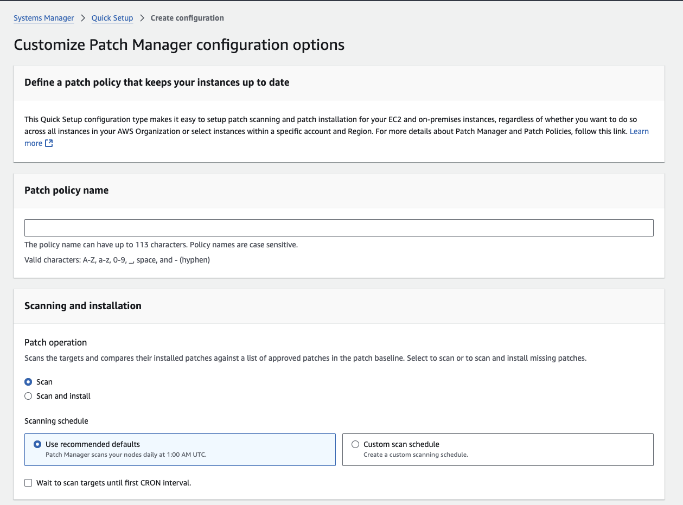
Task: Click the Create a custom scanning schedule description
Action: point(416,455)
